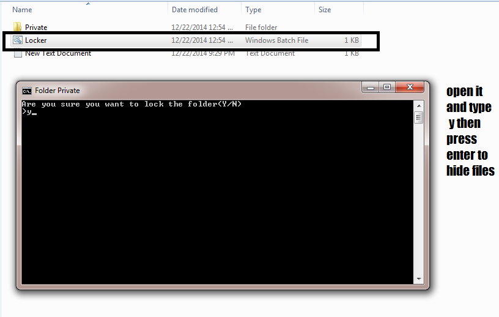Maximize the Folder Private console window
Viewport: 499px width, 317px height.
[x=387, y=88]
